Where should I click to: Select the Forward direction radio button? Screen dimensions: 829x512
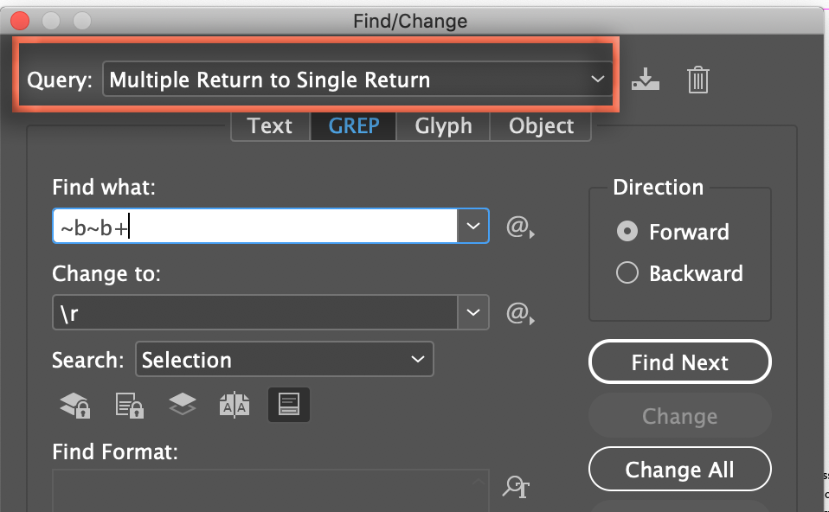click(627, 232)
